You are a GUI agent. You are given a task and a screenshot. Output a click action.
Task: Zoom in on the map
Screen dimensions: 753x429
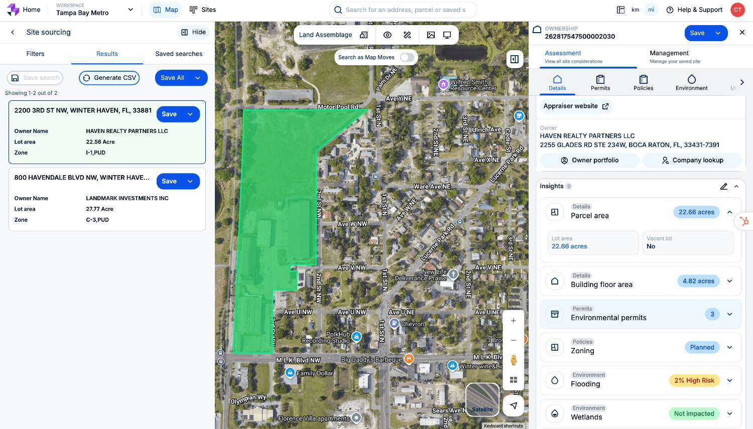coord(513,321)
